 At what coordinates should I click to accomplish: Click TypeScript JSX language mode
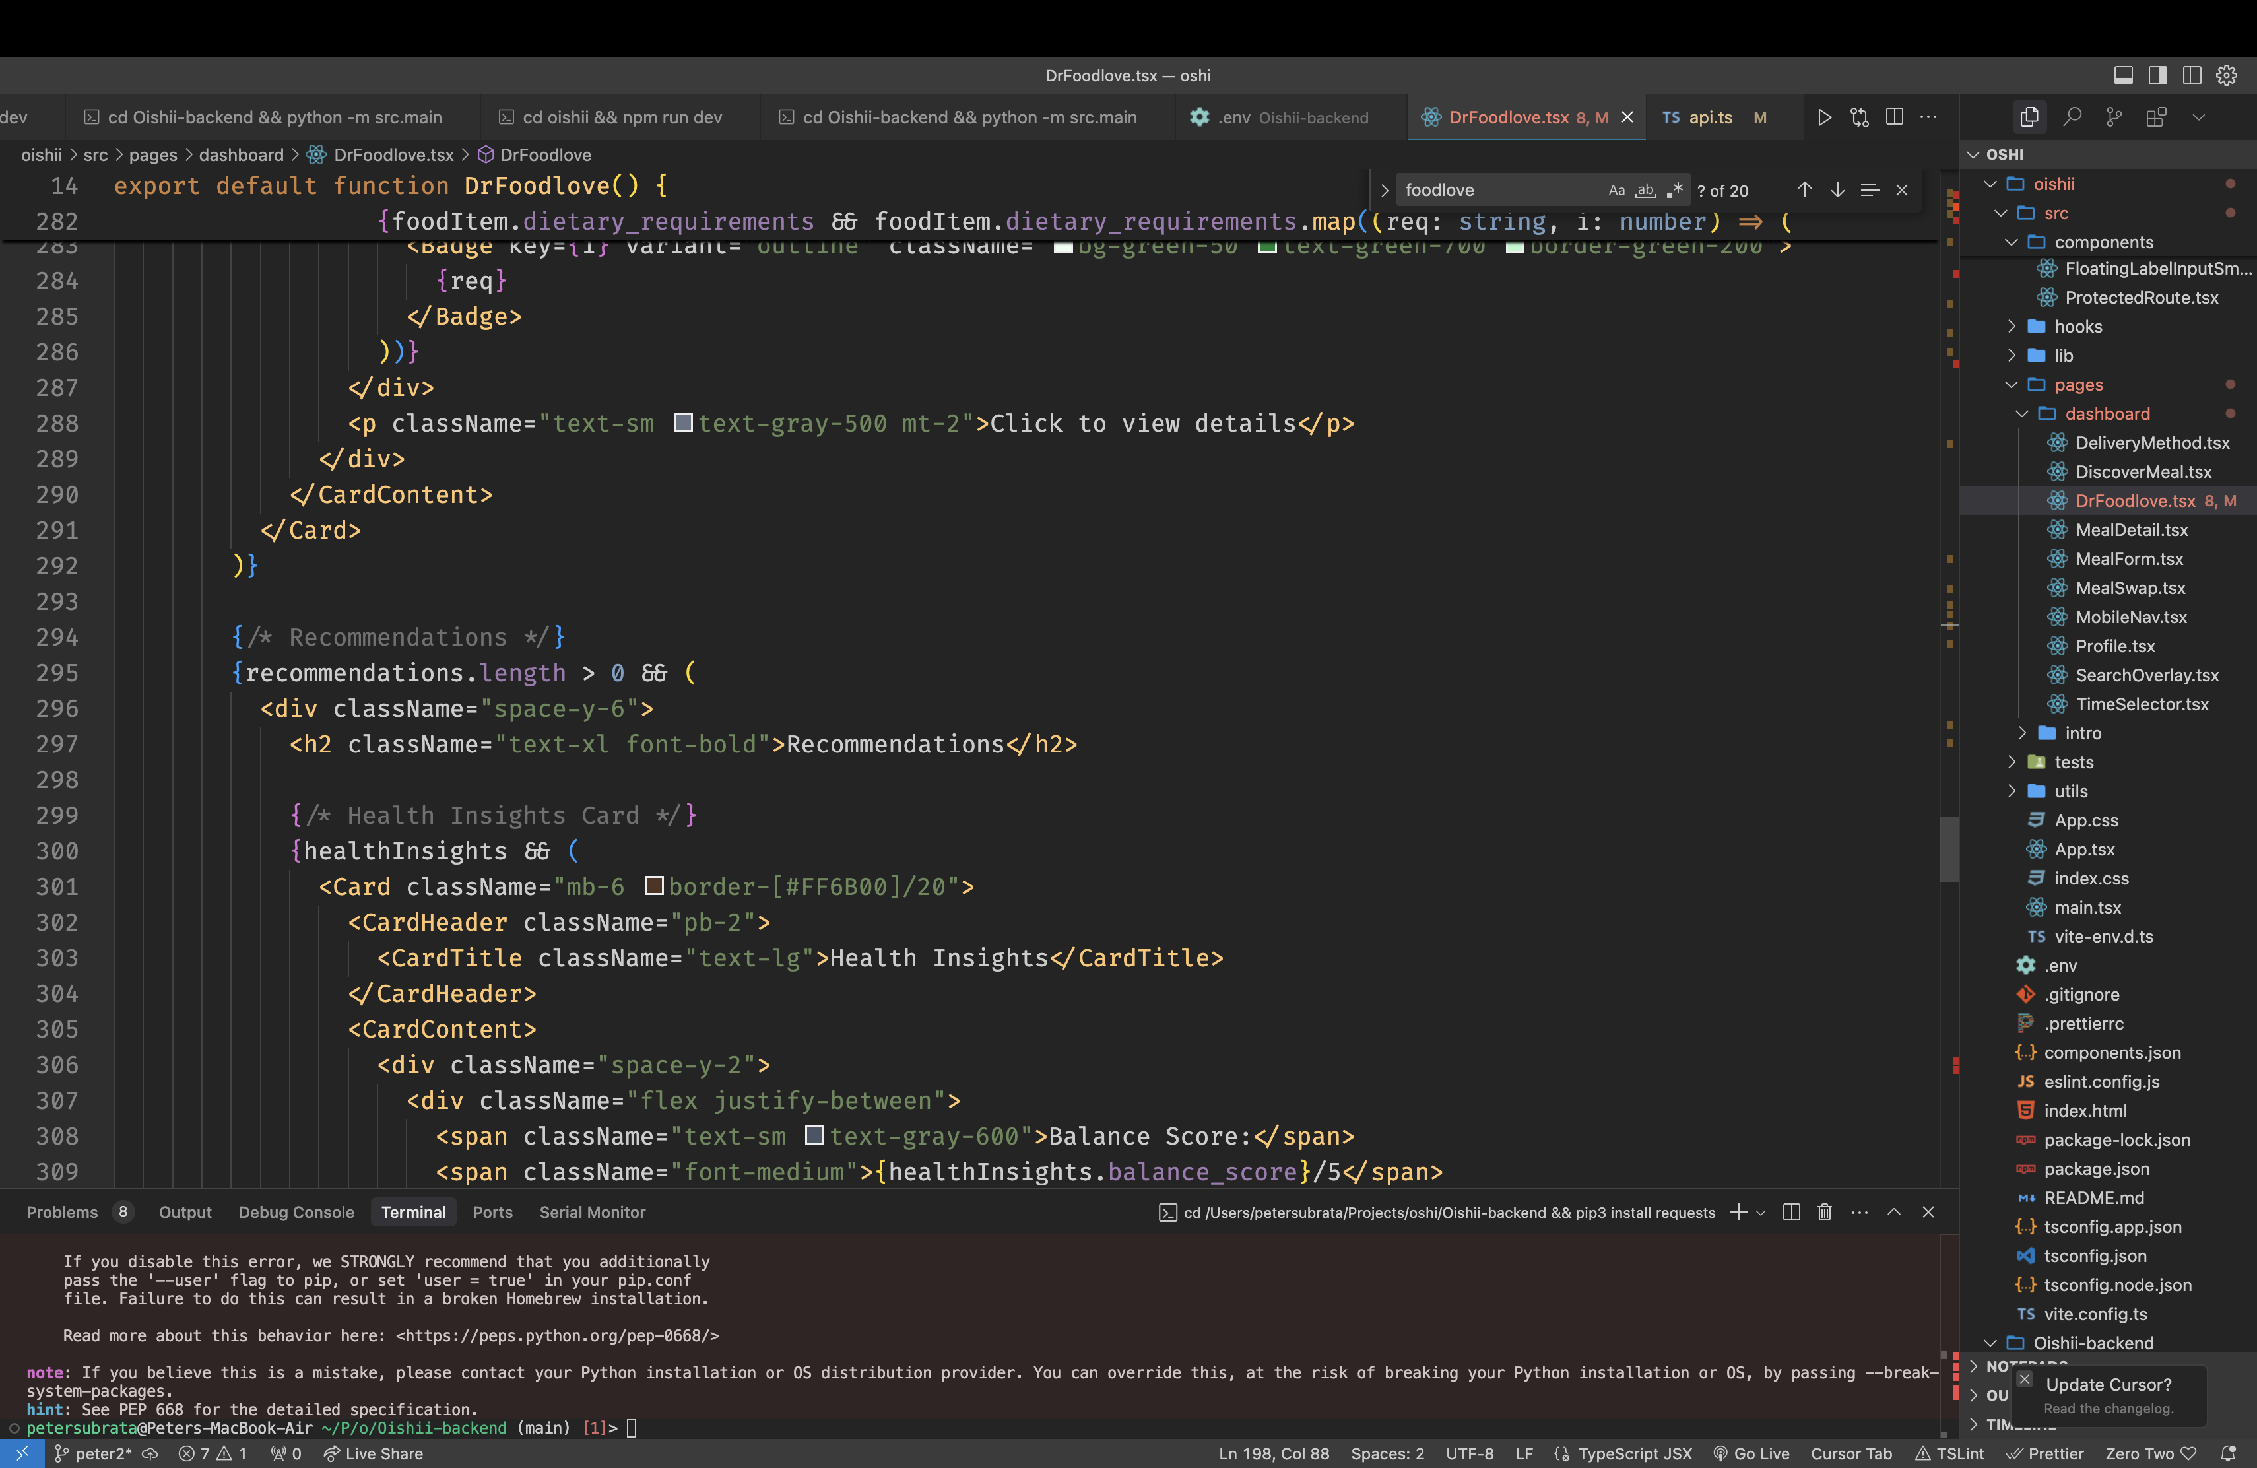pos(1634,1453)
